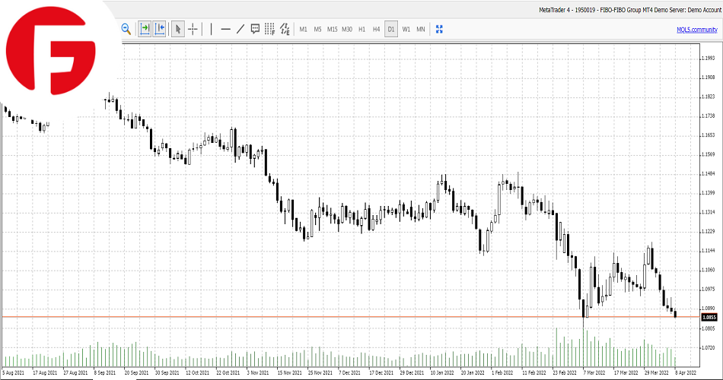This screenshot has width=723, height=380.
Task: Select the Fibonacci retracement tool
Action: coord(269,29)
